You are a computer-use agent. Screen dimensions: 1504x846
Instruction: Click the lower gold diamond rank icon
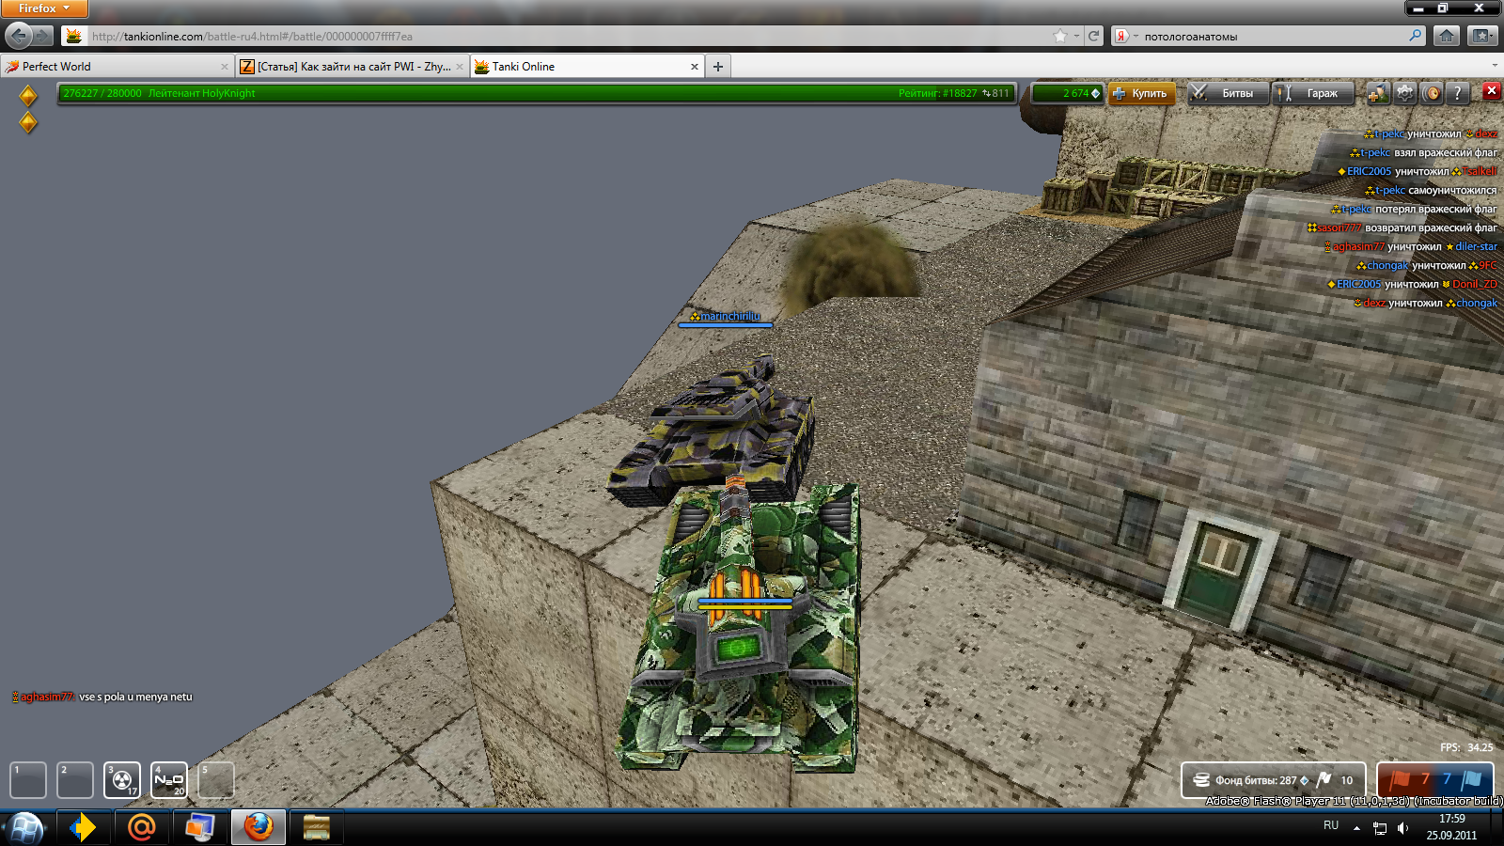[28, 122]
